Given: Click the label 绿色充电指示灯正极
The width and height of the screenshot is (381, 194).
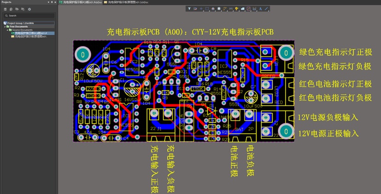Looking at the screenshot, I should point(335,52).
